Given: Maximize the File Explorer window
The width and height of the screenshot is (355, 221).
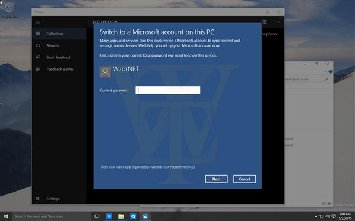Looking at the screenshot, I should pos(317,64).
